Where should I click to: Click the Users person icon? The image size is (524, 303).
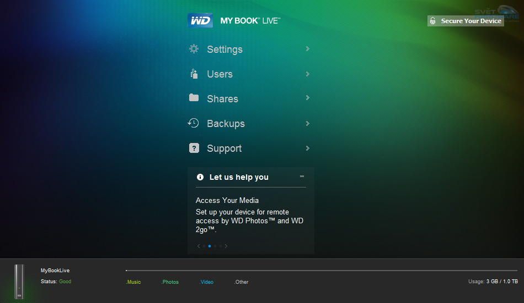pos(194,74)
